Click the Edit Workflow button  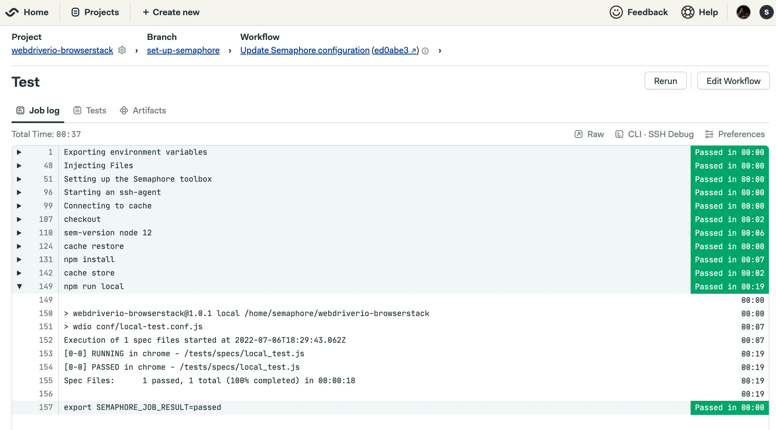pos(733,81)
